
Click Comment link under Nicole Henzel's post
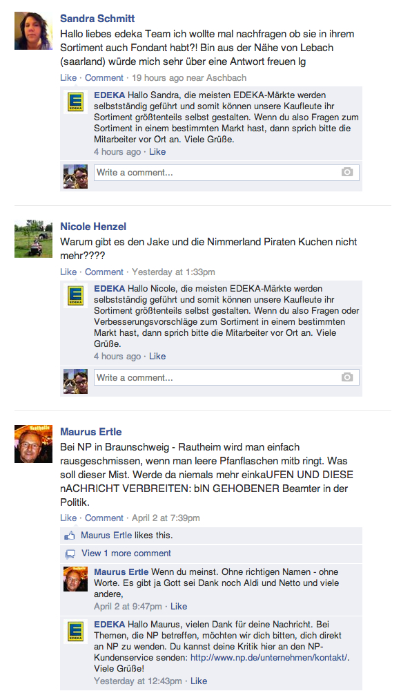pyautogui.click(x=104, y=272)
